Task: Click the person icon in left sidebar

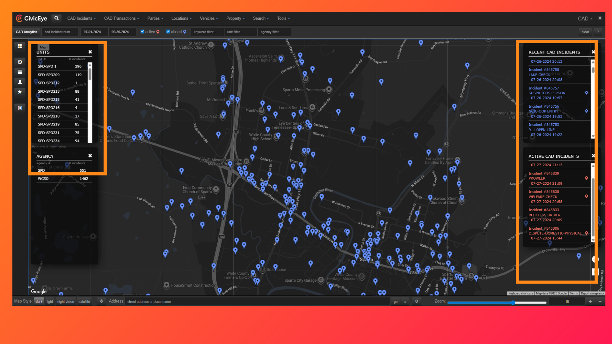Action: (x=20, y=82)
